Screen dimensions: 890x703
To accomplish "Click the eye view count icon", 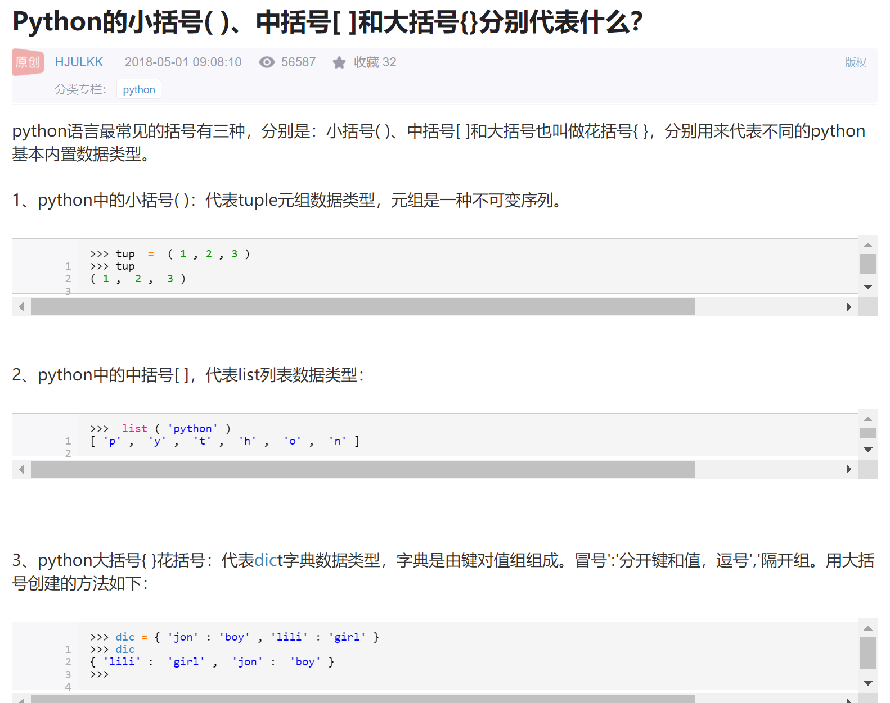I will tap(267, 62).
